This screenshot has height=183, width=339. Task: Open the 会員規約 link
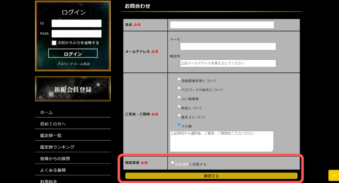182,164
